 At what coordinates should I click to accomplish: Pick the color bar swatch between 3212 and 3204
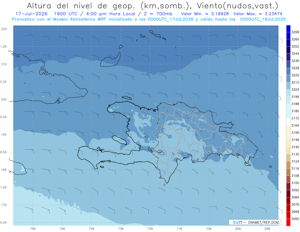pos(288,86)
